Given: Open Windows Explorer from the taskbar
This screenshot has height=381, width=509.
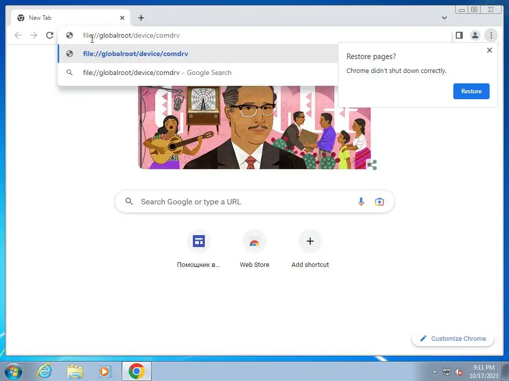Looking at the screenshot, I should point(75,371).
